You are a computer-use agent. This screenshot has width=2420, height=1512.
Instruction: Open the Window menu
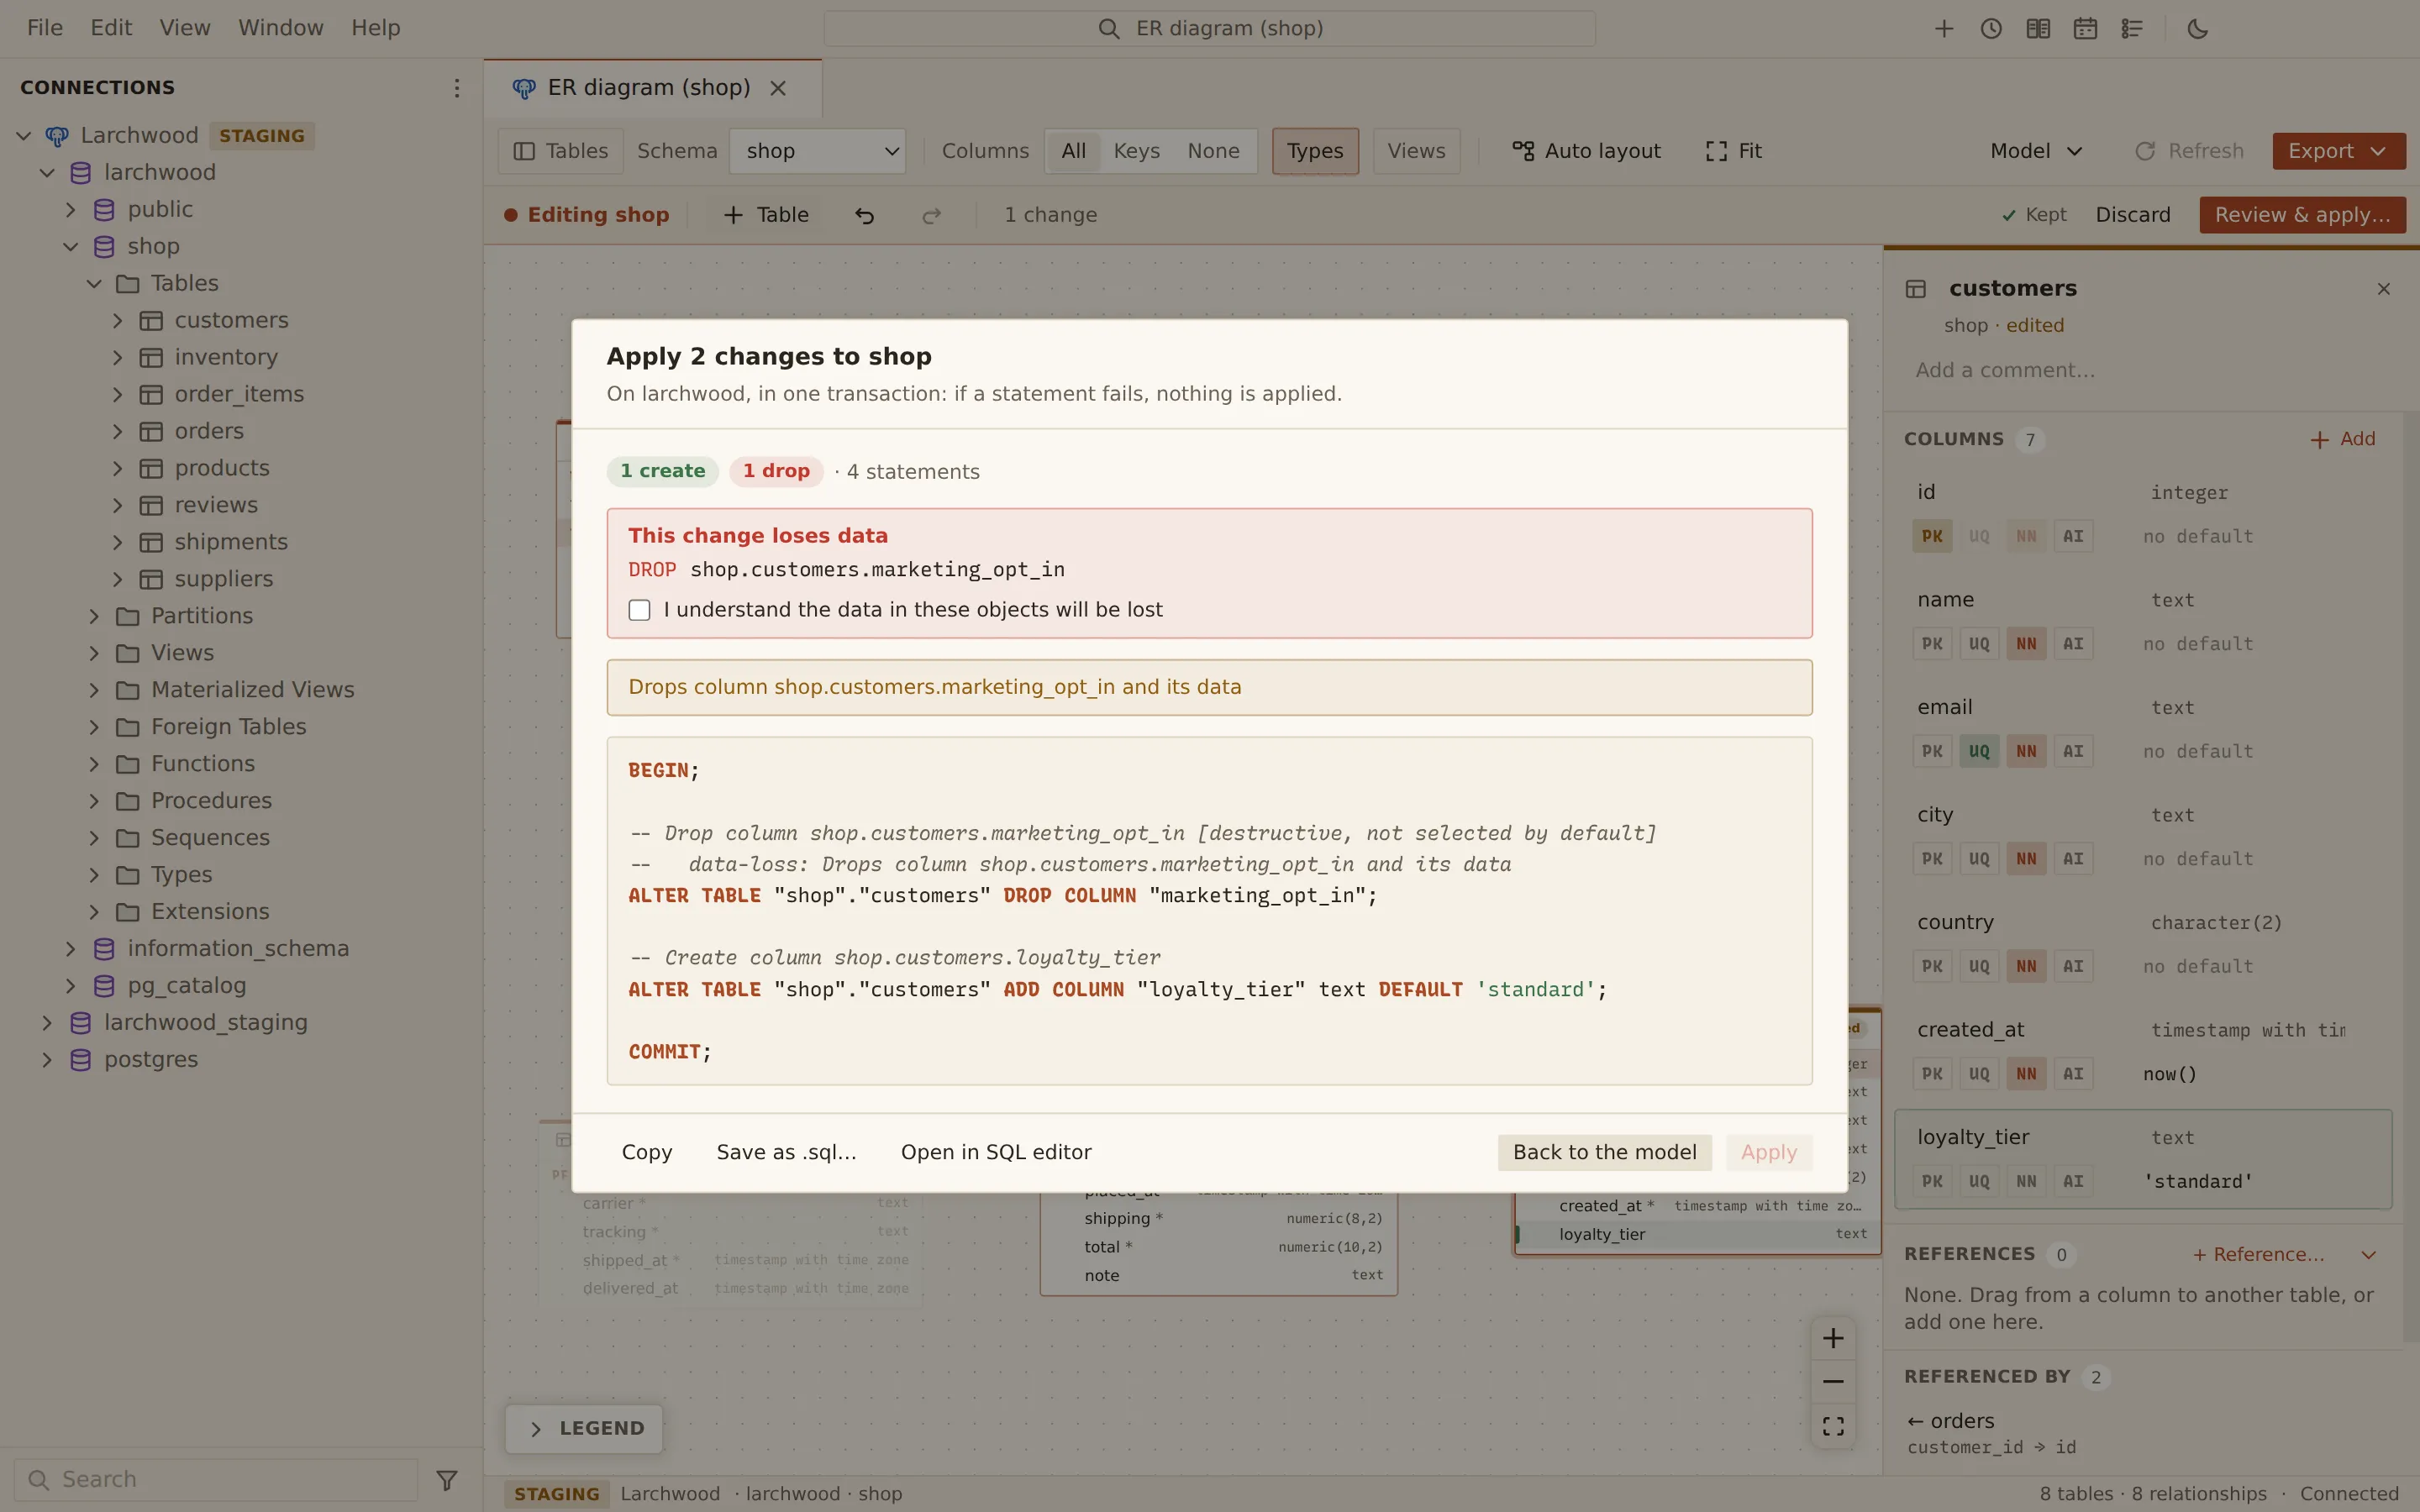pos(281,28)
